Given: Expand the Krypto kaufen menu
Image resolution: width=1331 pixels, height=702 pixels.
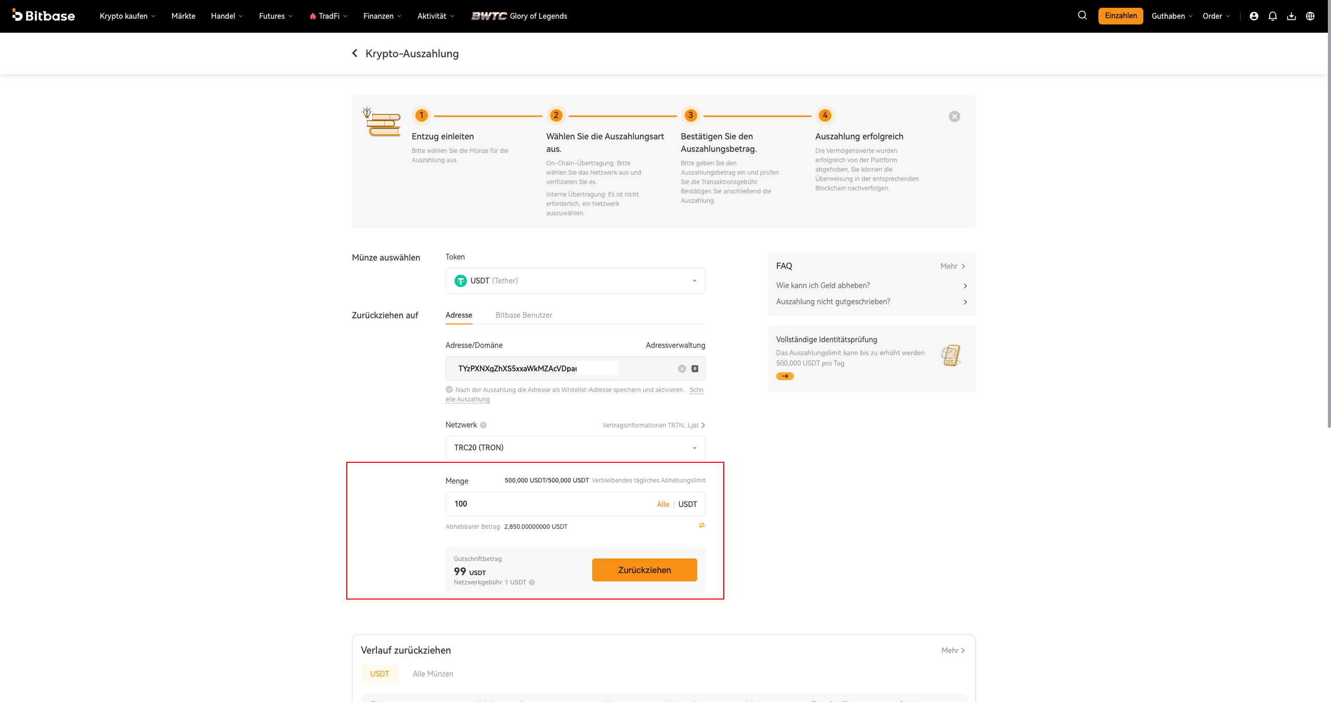Looking at the screenshot, I should point(127,16).
